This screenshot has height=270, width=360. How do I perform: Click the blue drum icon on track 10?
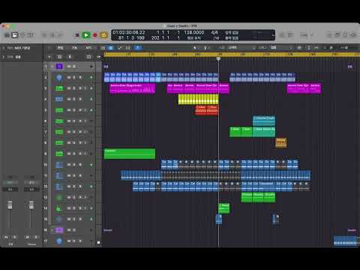click(59, 164)
